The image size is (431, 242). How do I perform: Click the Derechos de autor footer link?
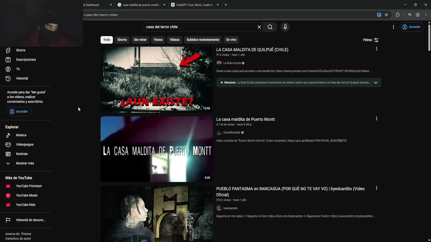coord(18,239)
